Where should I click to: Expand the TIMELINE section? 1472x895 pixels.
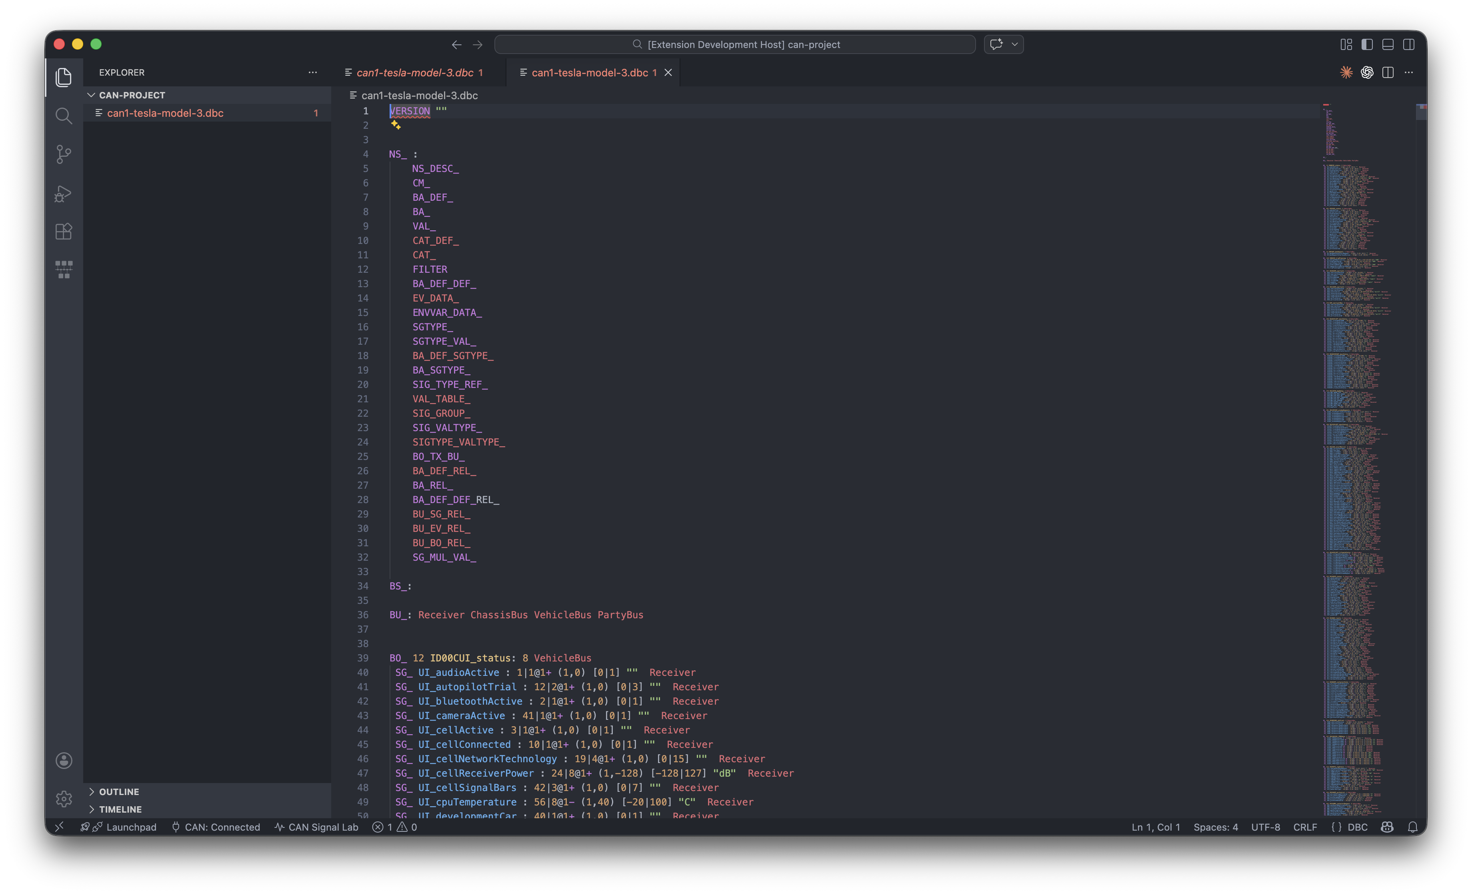(120, 809)
